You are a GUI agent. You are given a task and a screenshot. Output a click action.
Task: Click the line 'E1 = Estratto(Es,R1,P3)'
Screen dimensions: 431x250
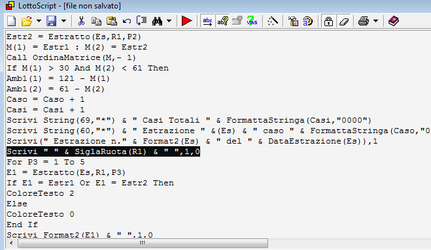(66, 172)
